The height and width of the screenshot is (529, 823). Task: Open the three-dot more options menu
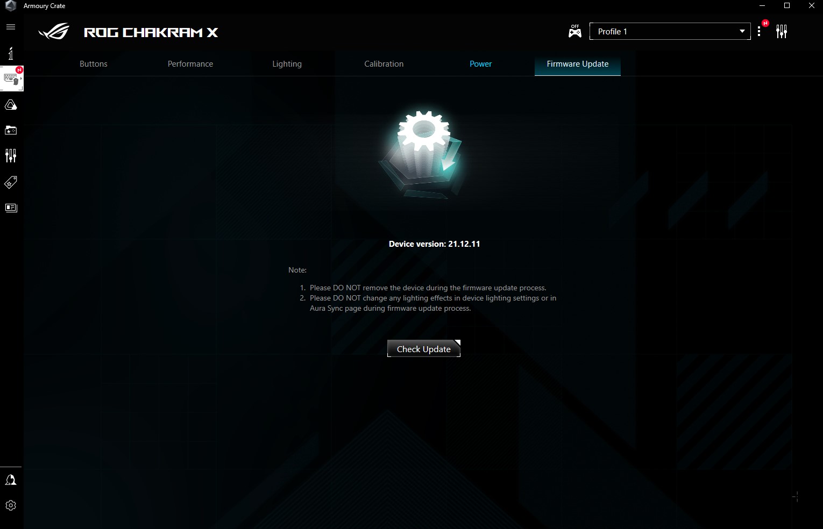[x=759, y=31]
